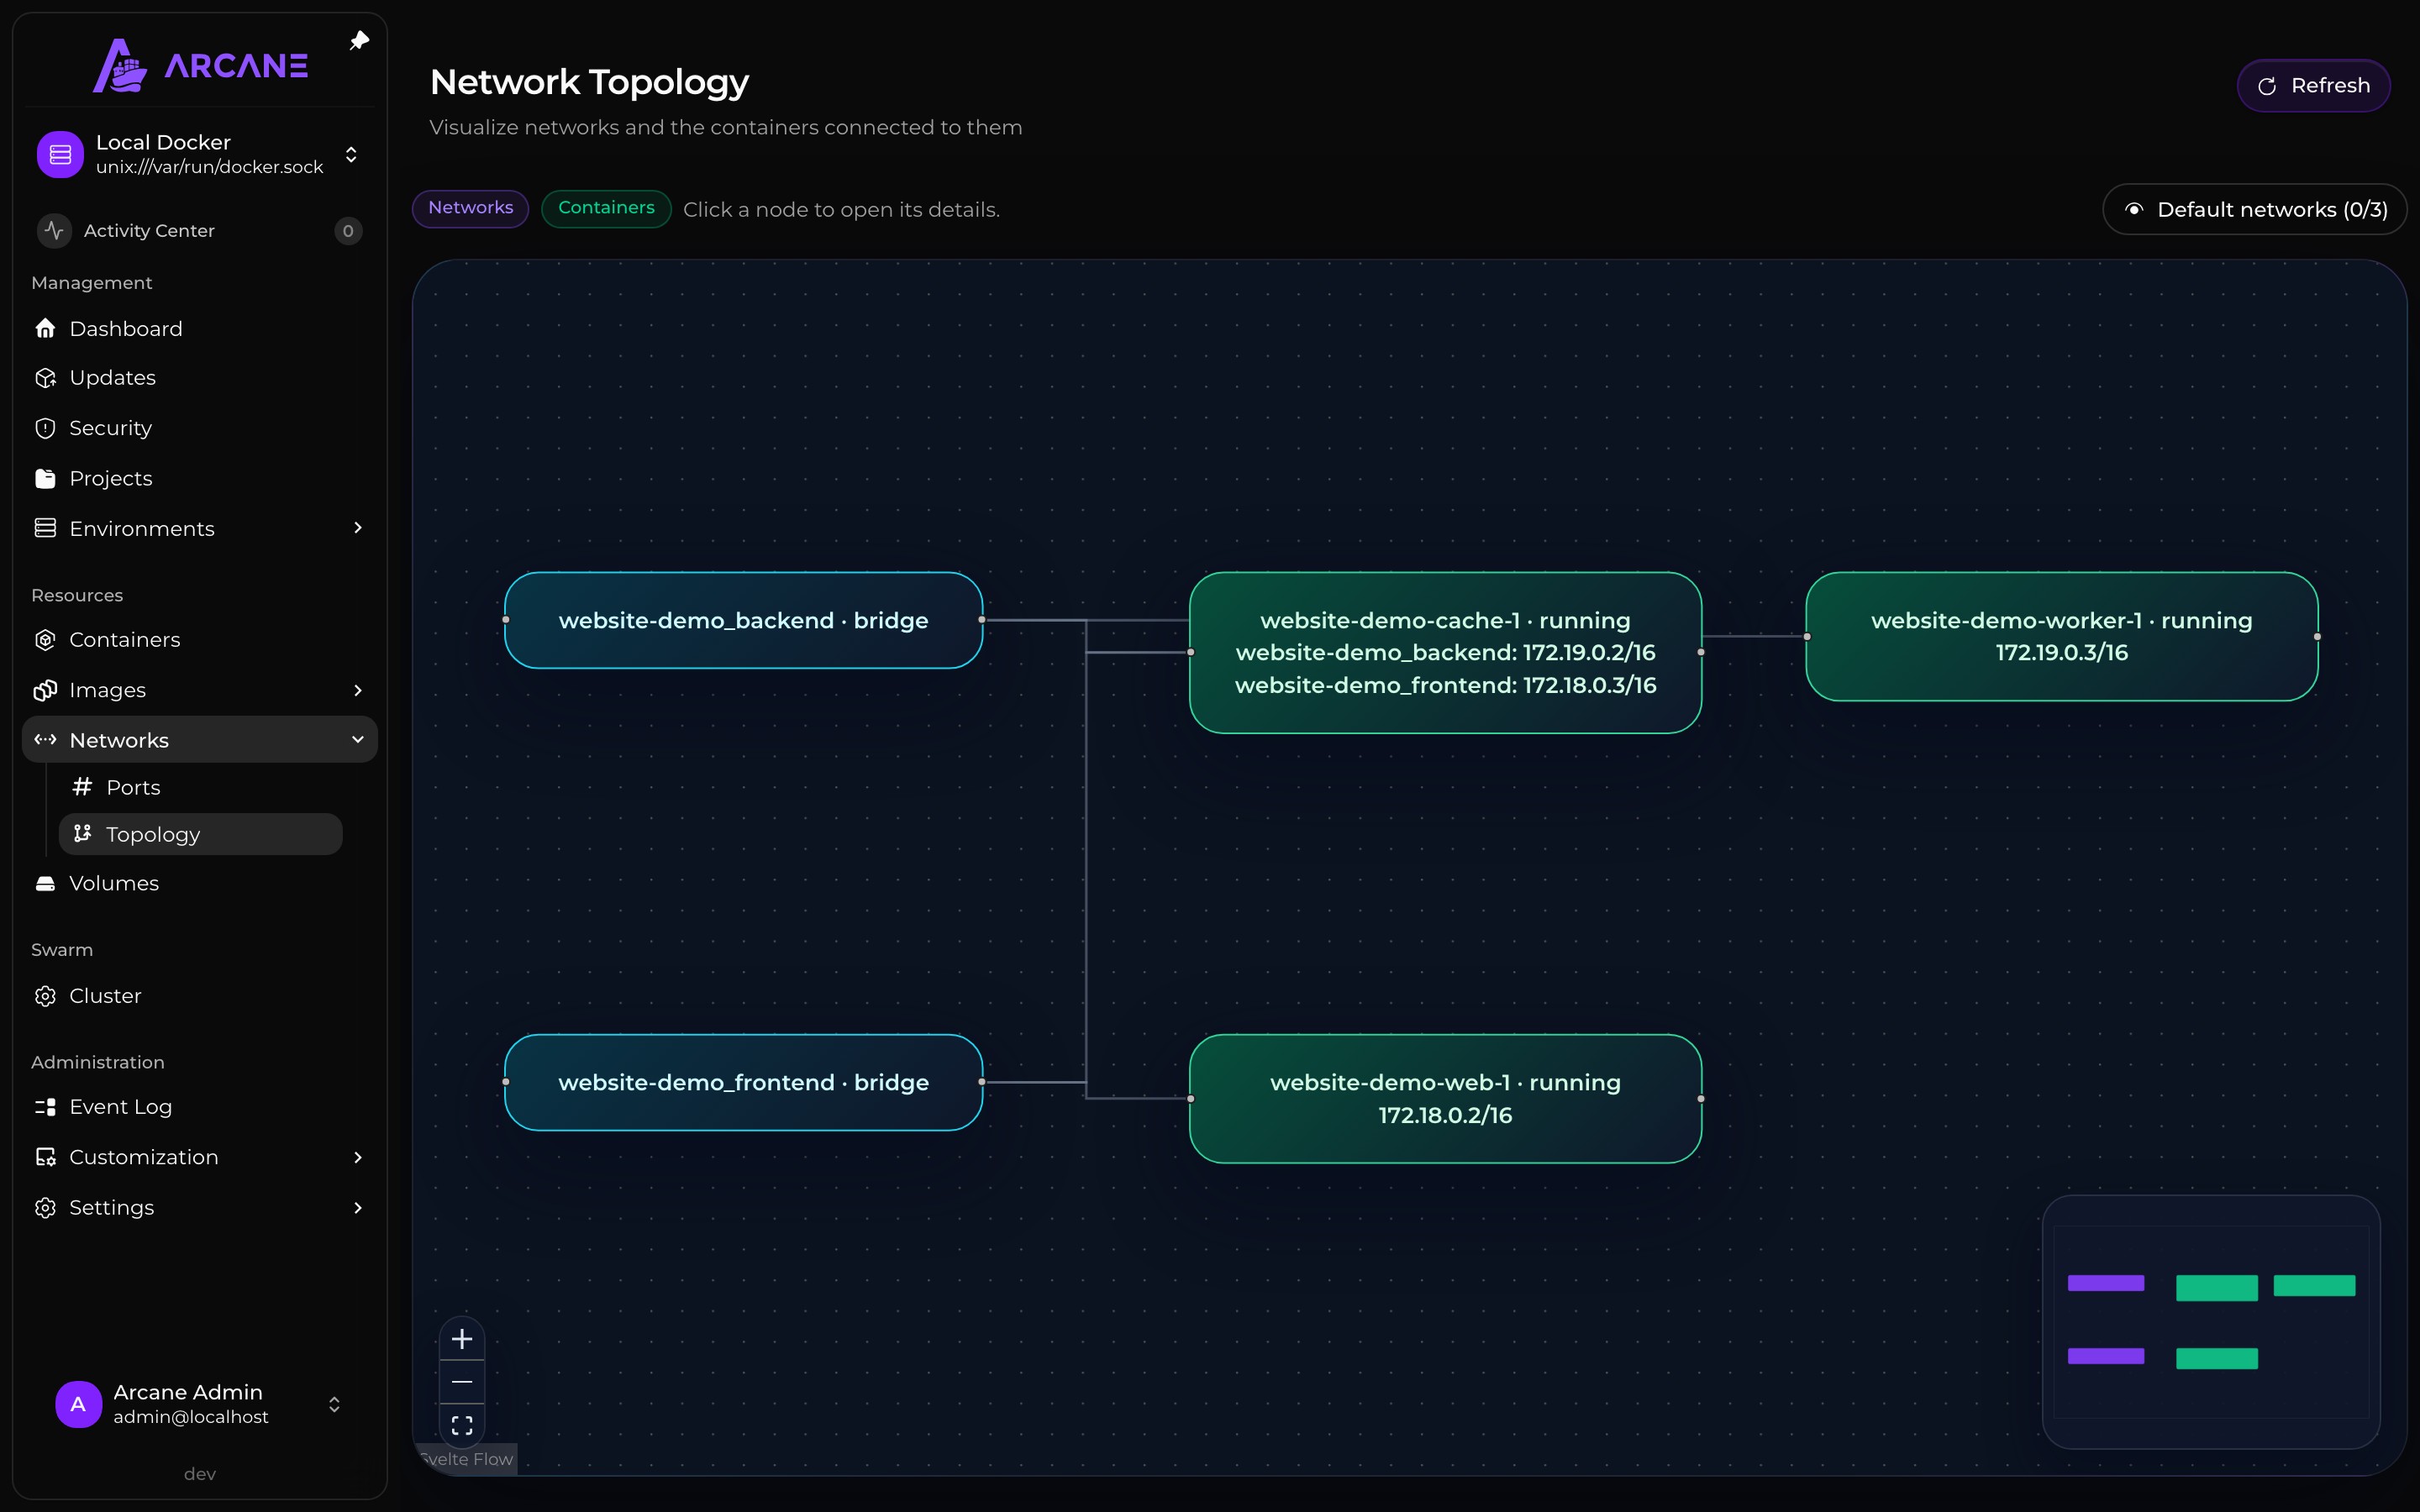Toggle Default networks (0/3) visibility
Viewport: 2420px width, 1512px height.
(2254, 209)
